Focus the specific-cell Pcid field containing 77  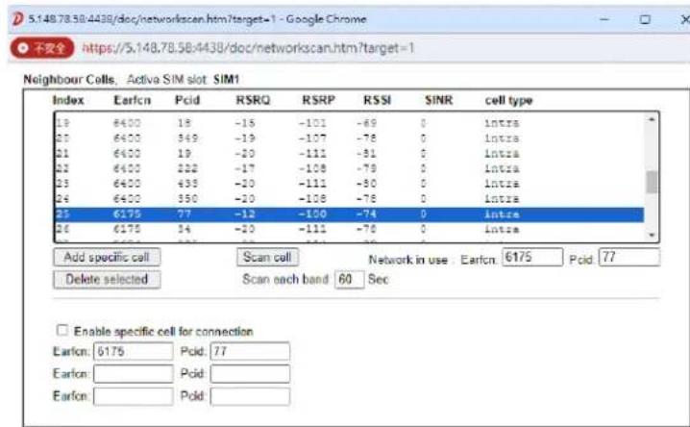[x=250, y=351]
